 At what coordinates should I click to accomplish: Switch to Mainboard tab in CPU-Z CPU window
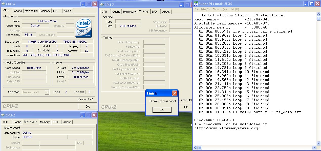coord(31,11)
